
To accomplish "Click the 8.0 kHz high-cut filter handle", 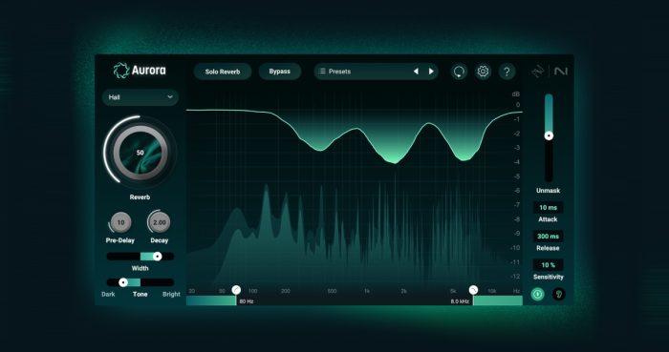I will [473, 290].
